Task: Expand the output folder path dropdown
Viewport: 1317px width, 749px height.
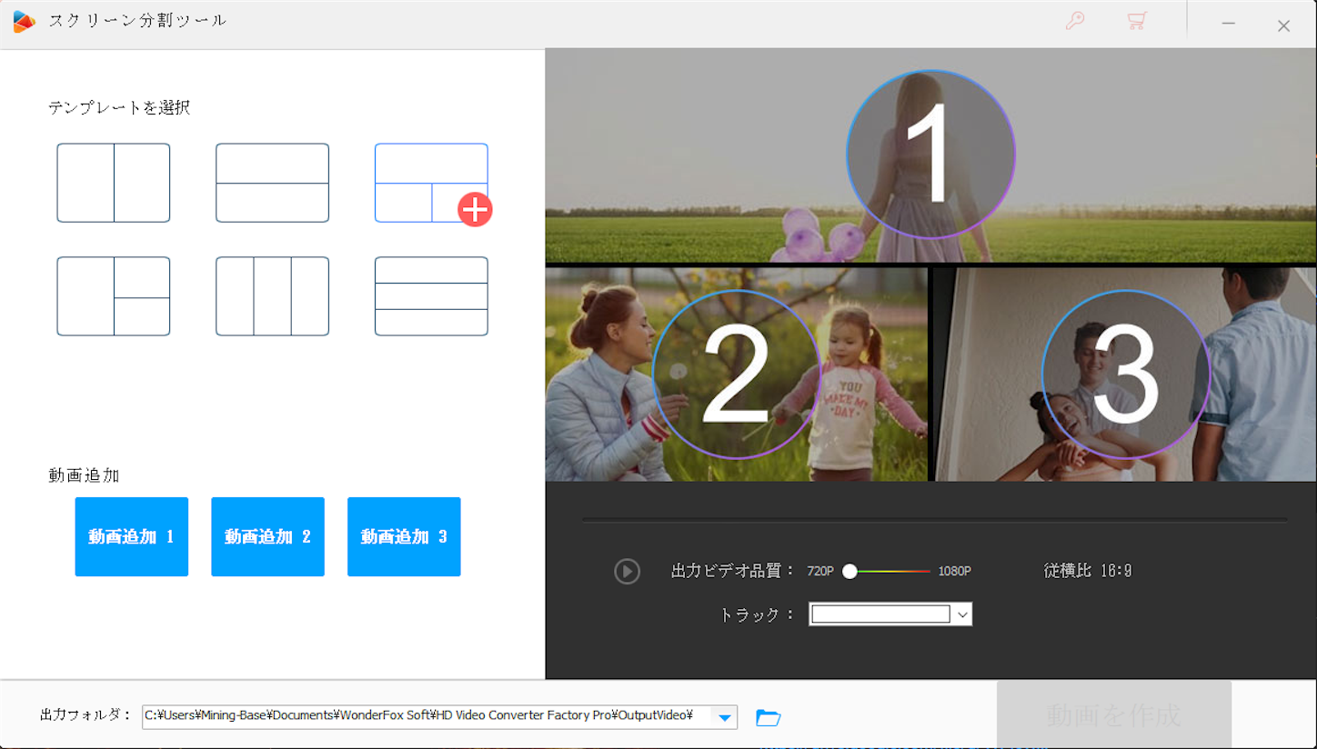Action: [x=724, y=717]
